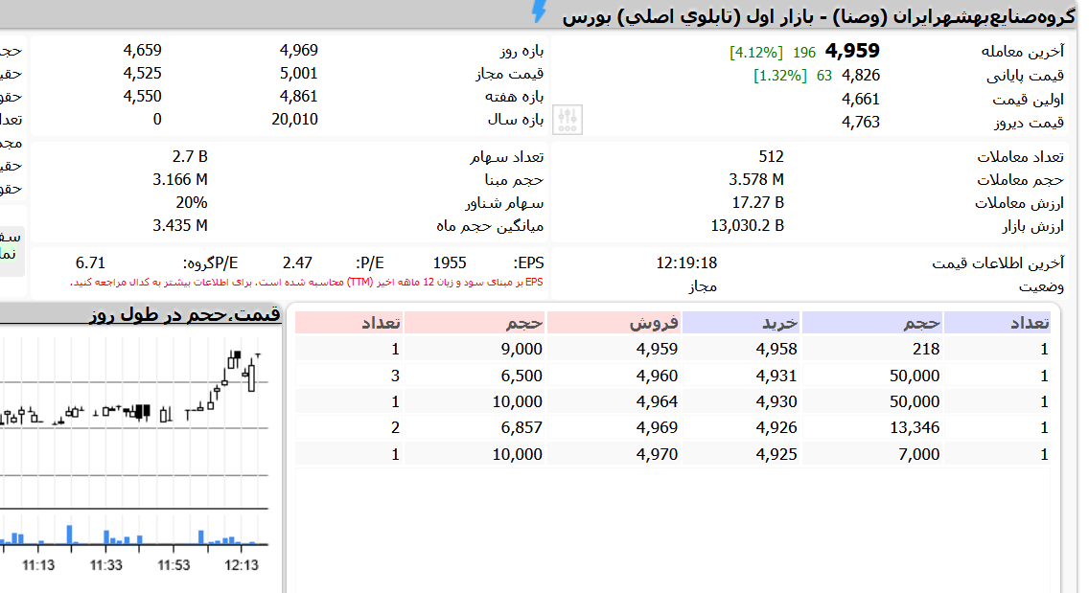Click the buy volume 7,000 in order book

tap(918, 454)
